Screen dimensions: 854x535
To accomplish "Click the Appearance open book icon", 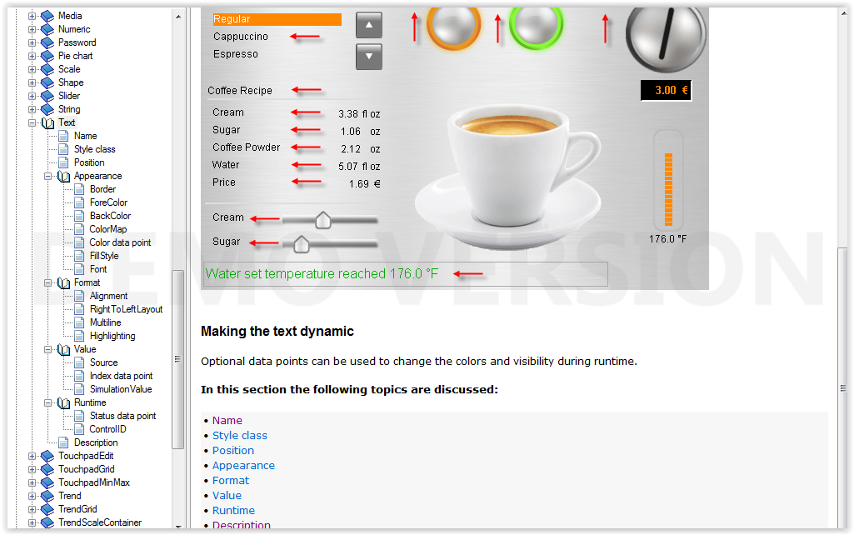I will pyautogui.click(x=63, y=176).
